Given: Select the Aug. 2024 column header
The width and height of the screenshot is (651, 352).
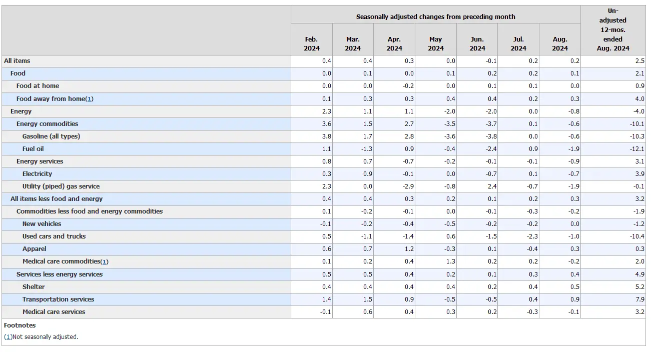Looking at the screenshot, I should [560, 43].
